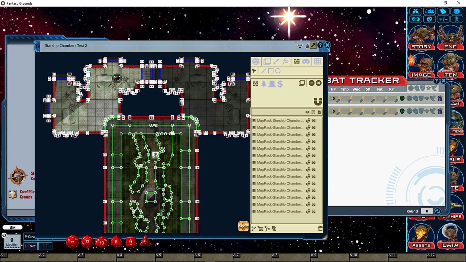Roll the red d6 die

(131, 242)
